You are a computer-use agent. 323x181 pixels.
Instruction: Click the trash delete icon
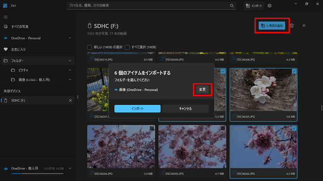(292, 26)
